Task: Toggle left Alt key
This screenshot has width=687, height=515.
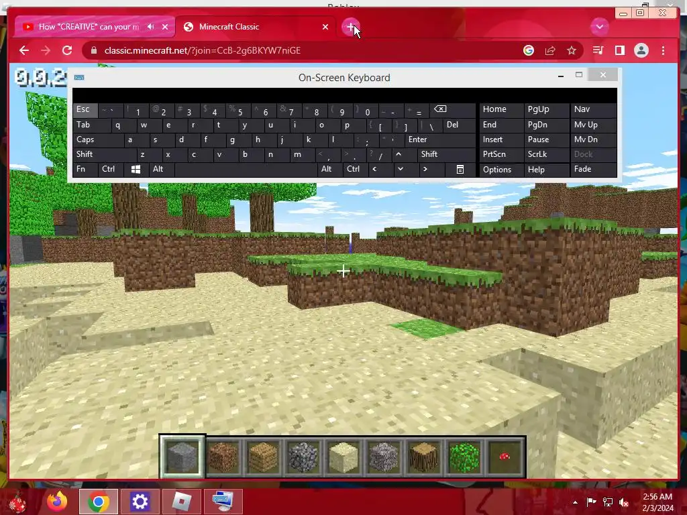Action: click(161, 169)
